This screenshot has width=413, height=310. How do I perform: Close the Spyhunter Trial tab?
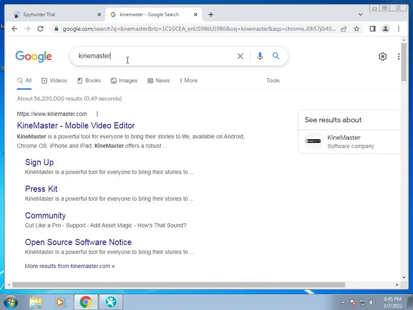click(x=99, y=15)
